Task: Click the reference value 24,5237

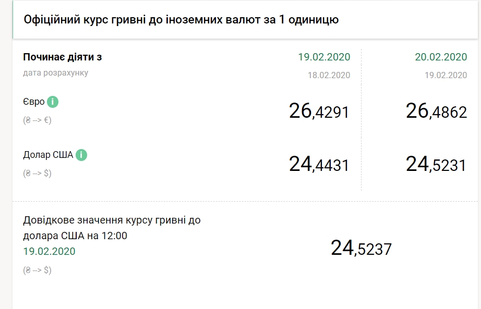Action: (x=362, y=247)
